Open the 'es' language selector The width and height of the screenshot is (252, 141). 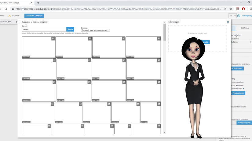point(233,16)
